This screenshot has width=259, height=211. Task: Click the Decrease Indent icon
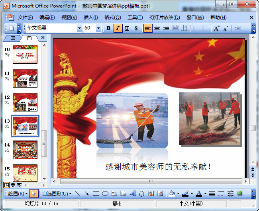237,28
